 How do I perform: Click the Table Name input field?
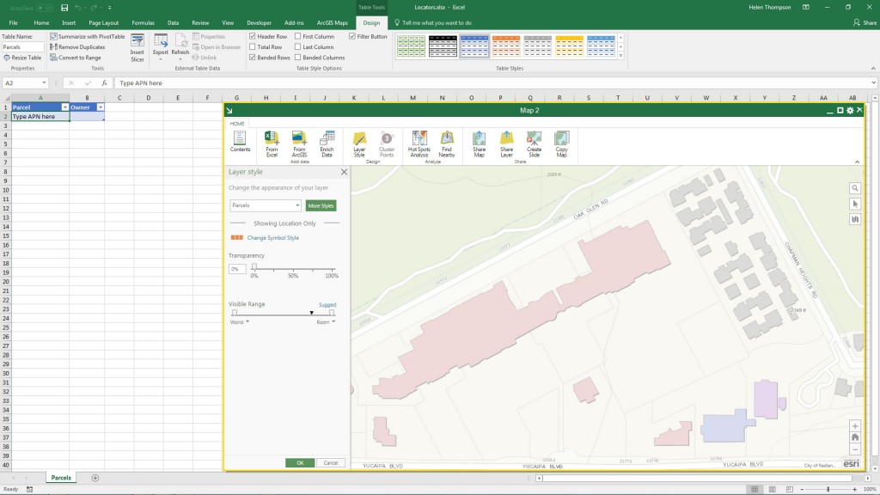point(22,47)
